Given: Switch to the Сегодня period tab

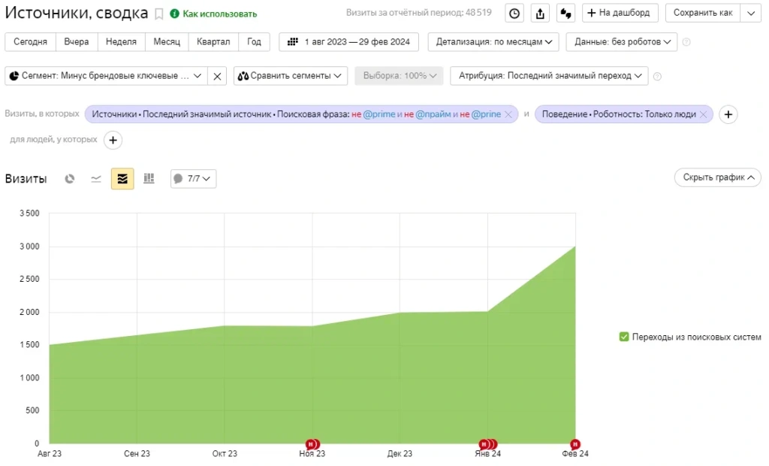Looking at the screenshot, I should tap(30, 42).
